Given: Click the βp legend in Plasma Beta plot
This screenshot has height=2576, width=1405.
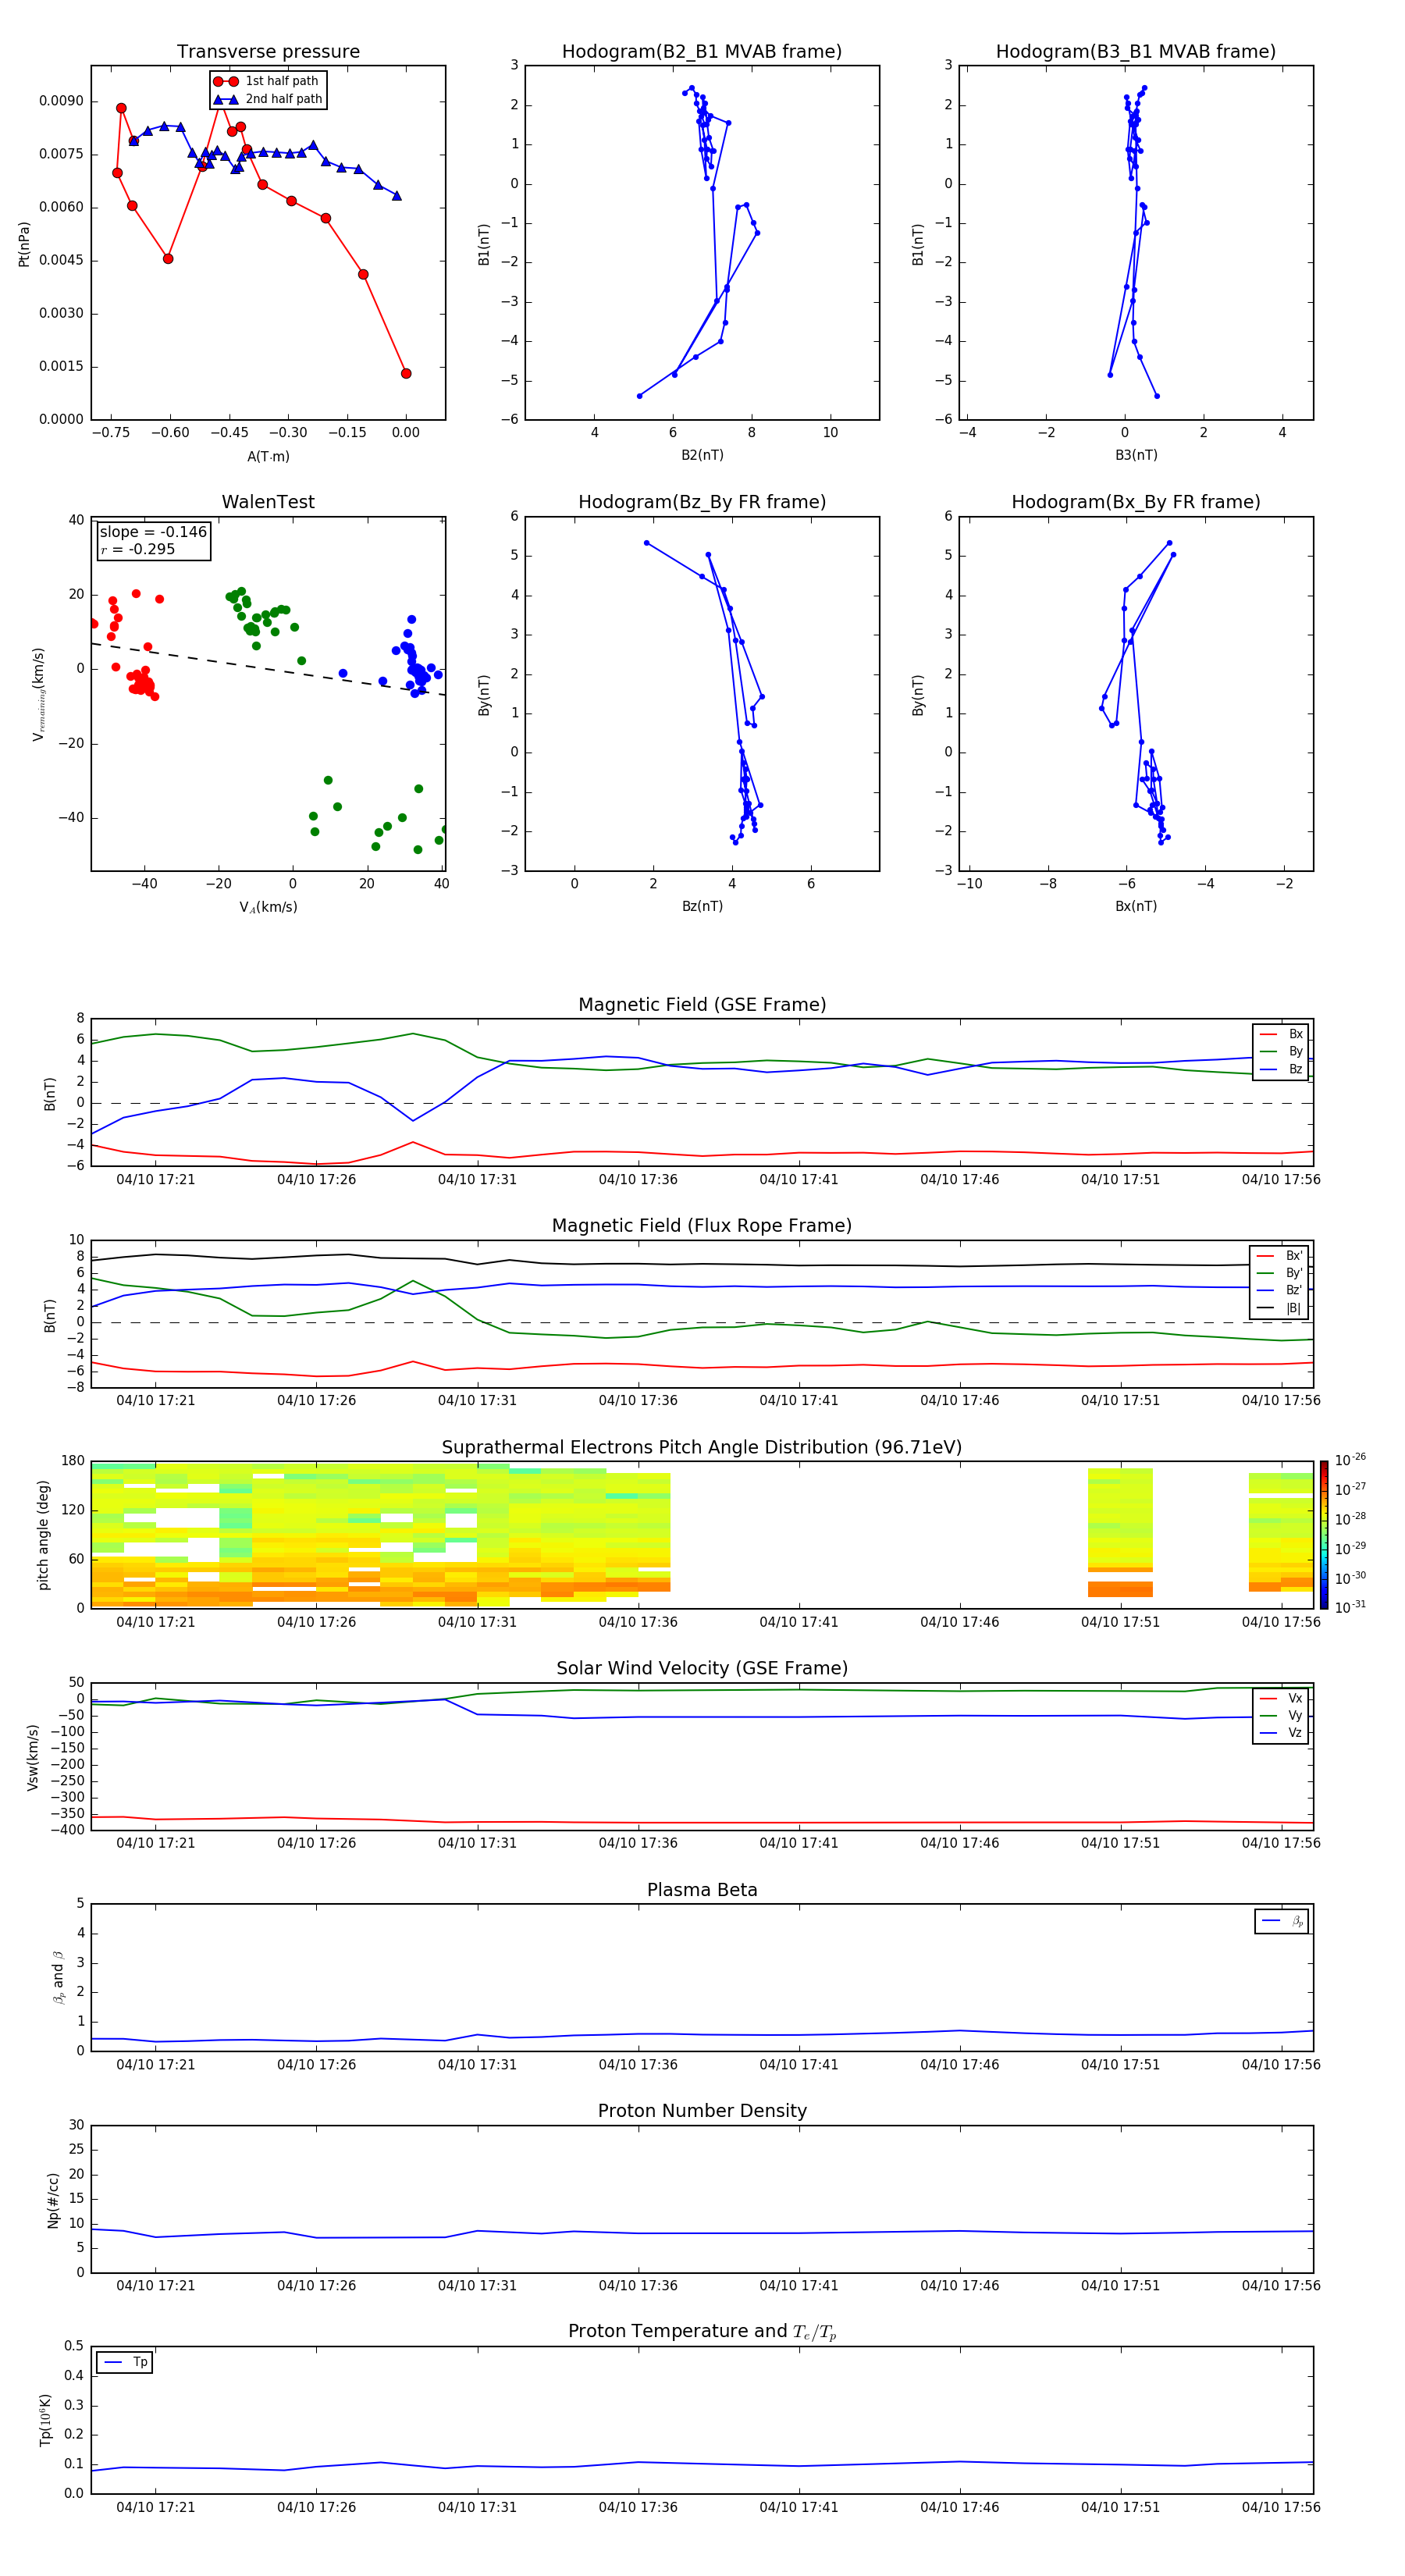Looking at the screenshot, I should pos(1282,1921).
